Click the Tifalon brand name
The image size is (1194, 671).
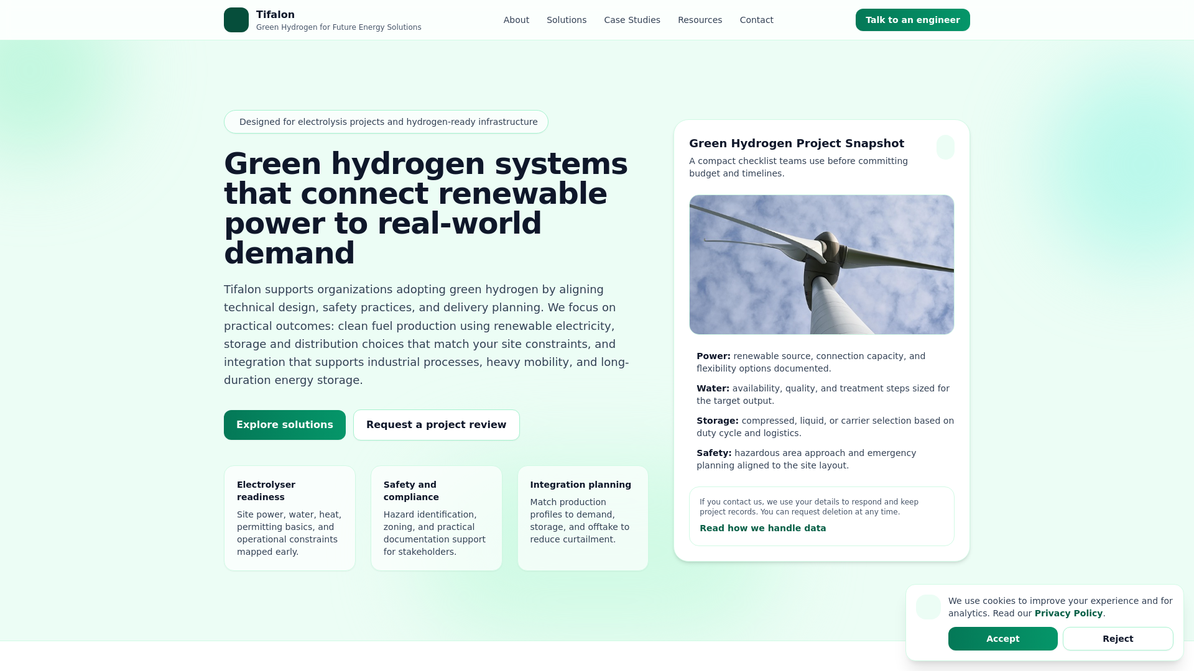[275, 14]
